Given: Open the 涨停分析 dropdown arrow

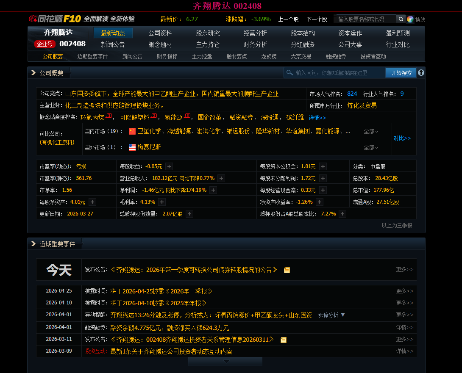Looking at the screenshot, I should (343, 315).
